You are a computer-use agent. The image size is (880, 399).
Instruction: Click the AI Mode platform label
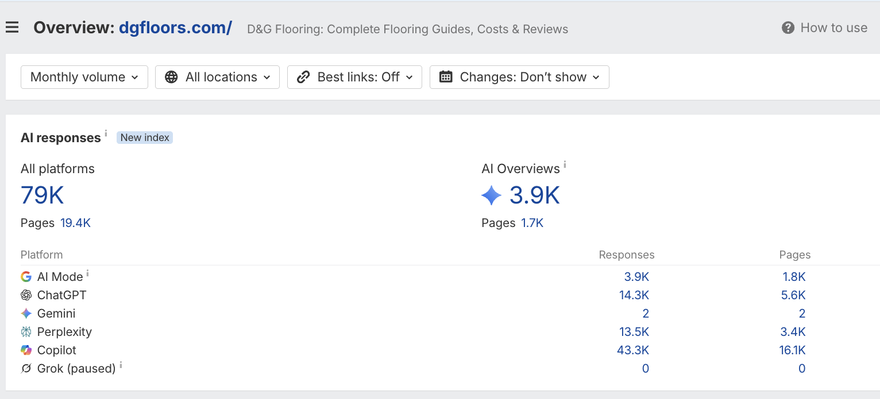60,277
